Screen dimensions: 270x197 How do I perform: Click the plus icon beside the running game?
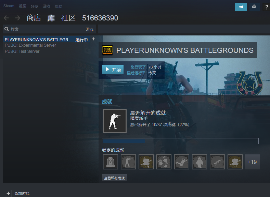click(x=93, y=39)
